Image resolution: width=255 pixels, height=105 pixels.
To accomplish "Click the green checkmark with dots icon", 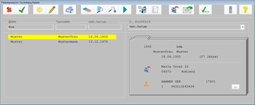I will [x=205, y=10].
